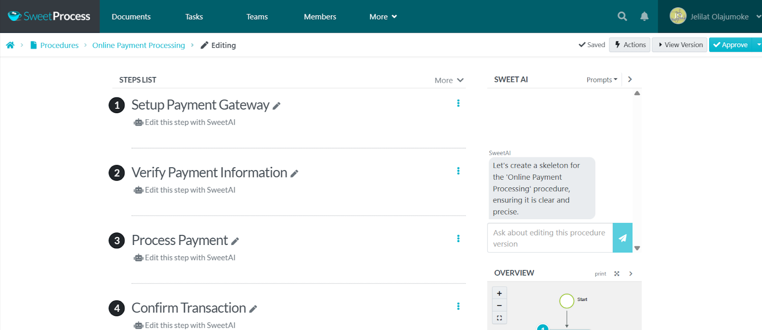Approve the procedure
Image resolution: width=762 pixels, height=330 pixels.
click(731, 45)
